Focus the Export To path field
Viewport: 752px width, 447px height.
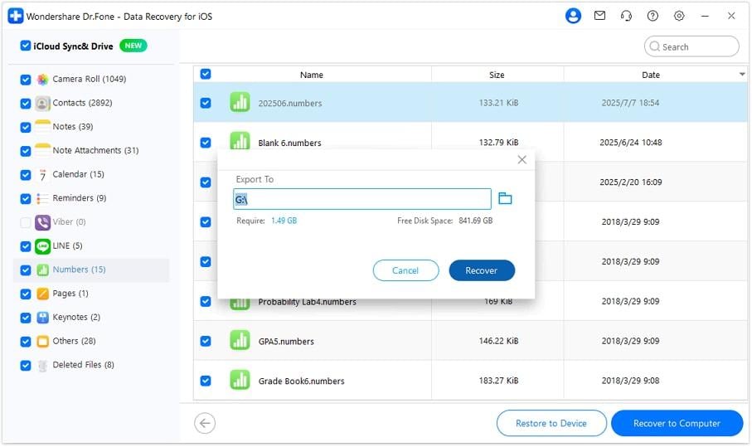(x=362, y=199)
